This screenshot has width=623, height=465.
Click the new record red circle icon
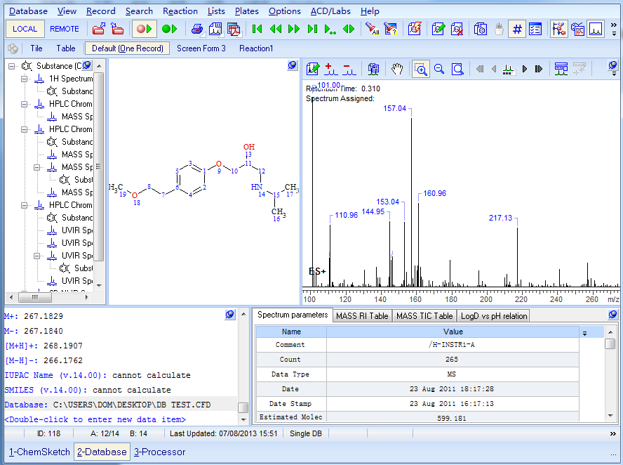pos(144,29)
